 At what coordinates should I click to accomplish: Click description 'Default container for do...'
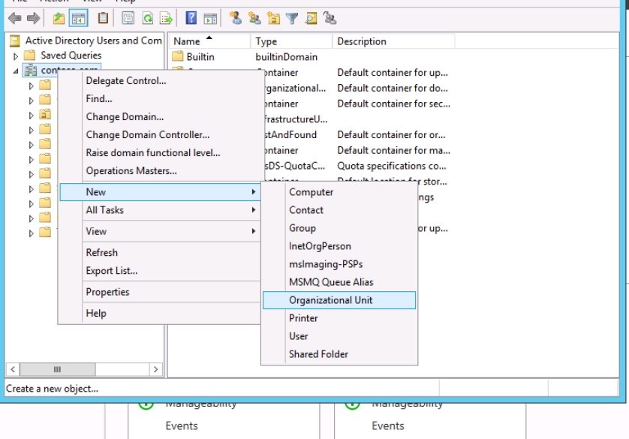tap(393, 89)
